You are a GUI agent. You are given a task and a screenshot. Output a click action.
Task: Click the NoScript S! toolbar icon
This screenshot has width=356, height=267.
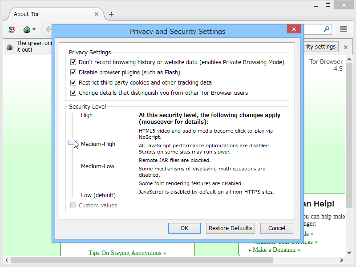[11, 29]
